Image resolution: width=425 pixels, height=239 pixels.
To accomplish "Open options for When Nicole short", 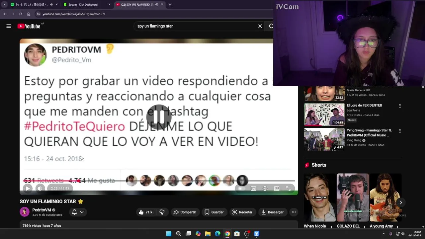I will click(331, 227).
